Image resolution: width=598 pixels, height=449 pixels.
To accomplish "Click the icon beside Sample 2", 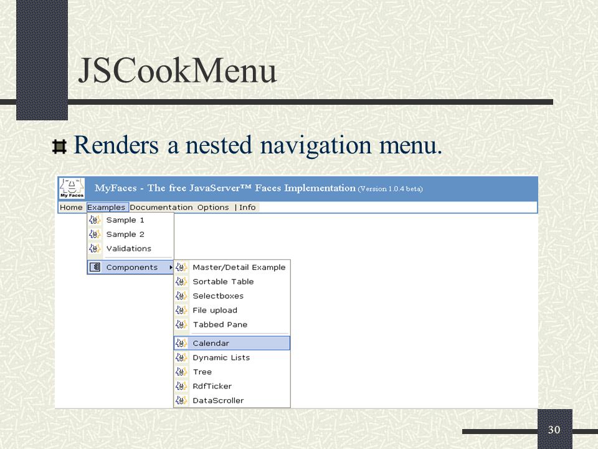I will pyautogui.click(x=95, y=234).
